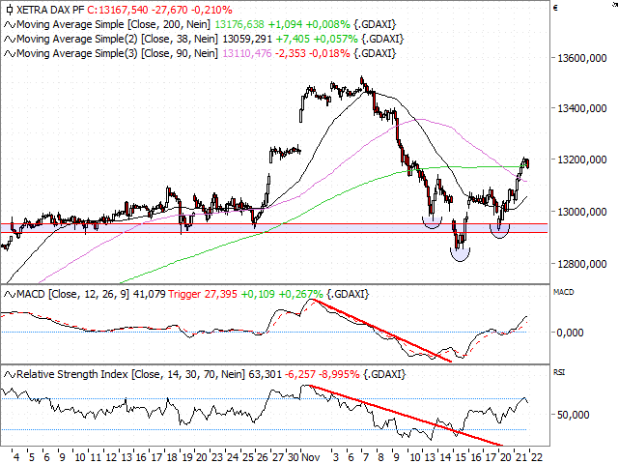Click the red MACD downtrend line
Image resolution: width=618 pixels, height=464 pixels.
coord(382,331)
